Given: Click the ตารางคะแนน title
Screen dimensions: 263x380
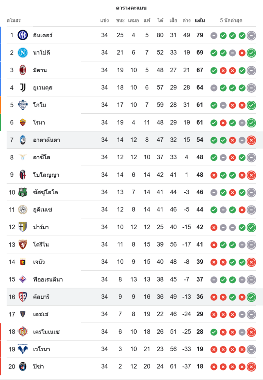Looking at the screenshot, I should pos(131,8).
